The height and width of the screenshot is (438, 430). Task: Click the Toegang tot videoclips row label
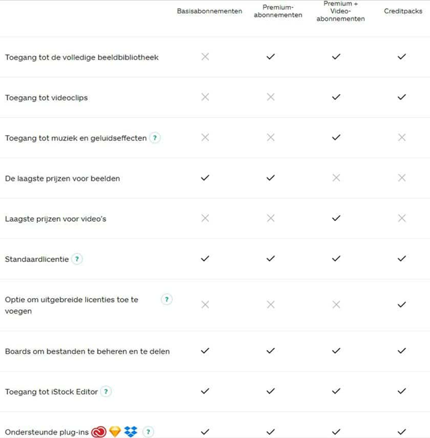46,98
